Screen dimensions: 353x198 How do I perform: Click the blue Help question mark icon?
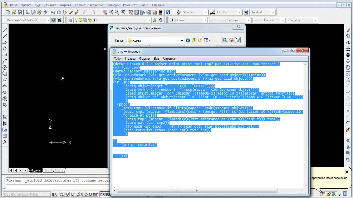(x=168, y=12)
